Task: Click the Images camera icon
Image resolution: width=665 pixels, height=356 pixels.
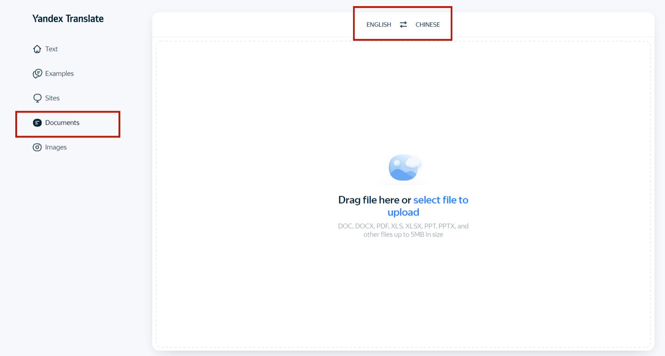Action: tap(37, 147)
